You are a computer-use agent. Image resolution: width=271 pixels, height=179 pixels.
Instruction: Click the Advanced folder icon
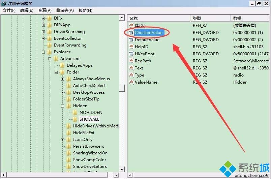(56, 59)
